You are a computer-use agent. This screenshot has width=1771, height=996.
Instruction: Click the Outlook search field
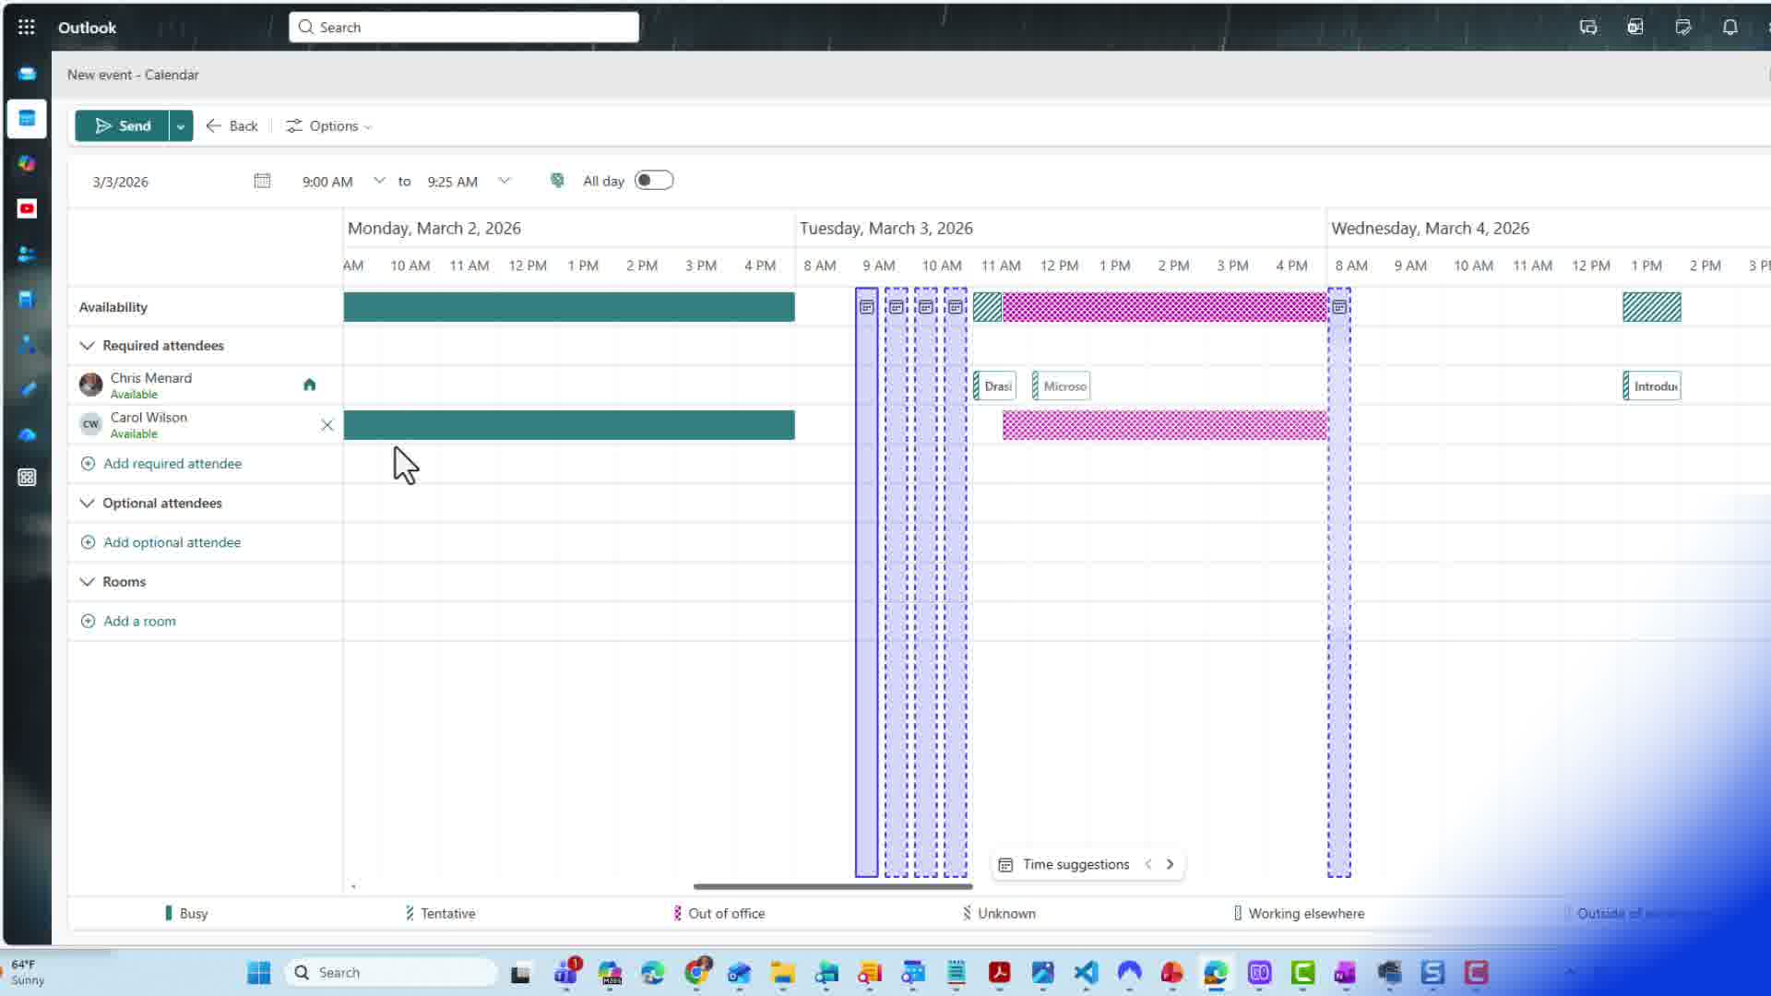[464, 27]
